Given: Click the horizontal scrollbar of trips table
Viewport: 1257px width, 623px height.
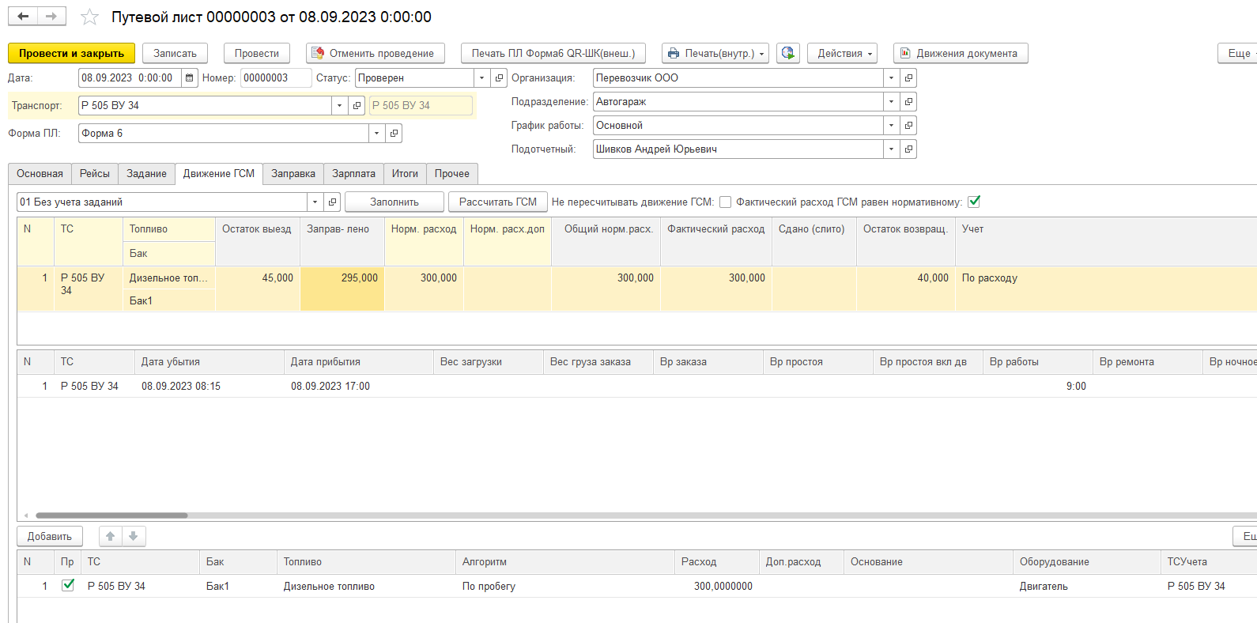Looking at the screenshot, I should coord(111,515).
